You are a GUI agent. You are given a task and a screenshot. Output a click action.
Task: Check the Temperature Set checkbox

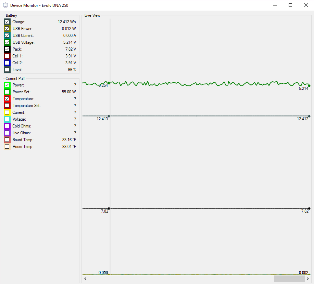(x=7, y=106)
